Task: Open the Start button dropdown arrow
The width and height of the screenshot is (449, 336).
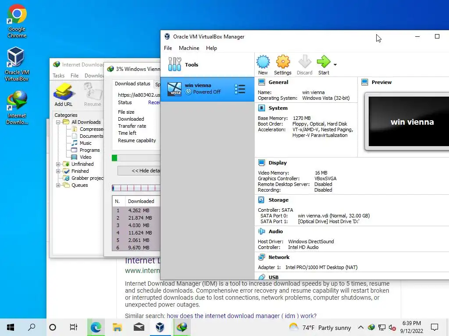Action: [335, 65]
